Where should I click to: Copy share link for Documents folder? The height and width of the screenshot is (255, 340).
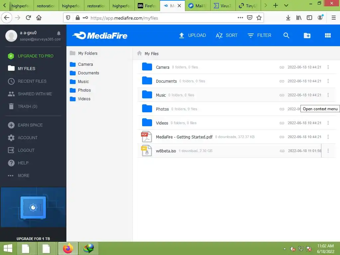click(x=282, y=81)
